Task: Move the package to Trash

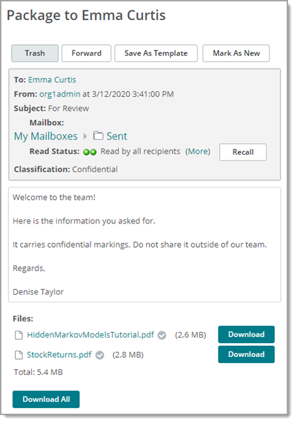Action: tap(35, 53)
